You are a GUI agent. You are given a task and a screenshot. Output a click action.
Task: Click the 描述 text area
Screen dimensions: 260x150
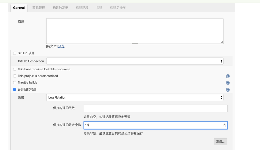(x=135, y=30)
